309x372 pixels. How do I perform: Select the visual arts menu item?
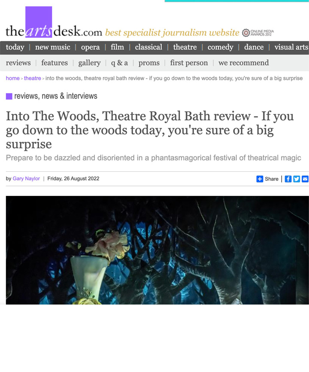tap(291, 47)
